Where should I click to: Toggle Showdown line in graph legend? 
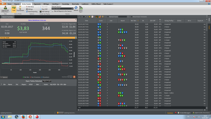tap(45, 77)
